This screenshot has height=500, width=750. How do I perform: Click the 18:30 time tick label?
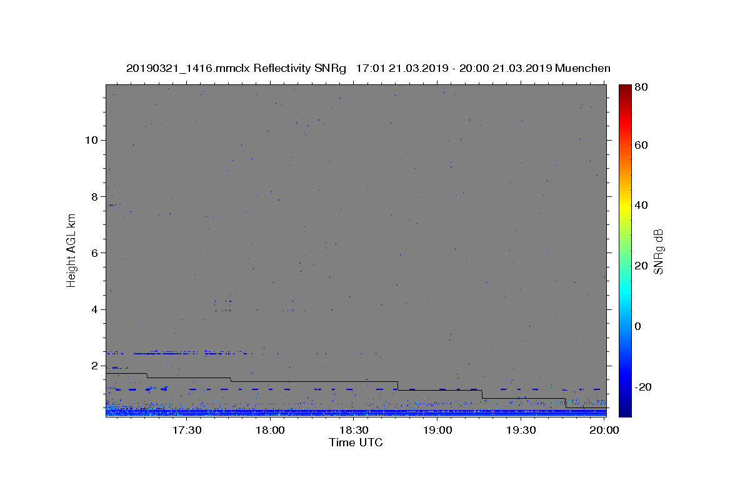pyautogui.click(x=354, y=430)
